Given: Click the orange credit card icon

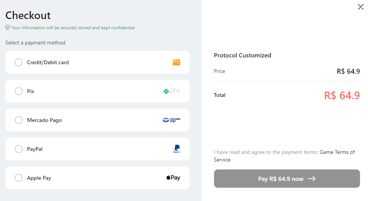Looking at the screenshot, I should click(176, 62).
